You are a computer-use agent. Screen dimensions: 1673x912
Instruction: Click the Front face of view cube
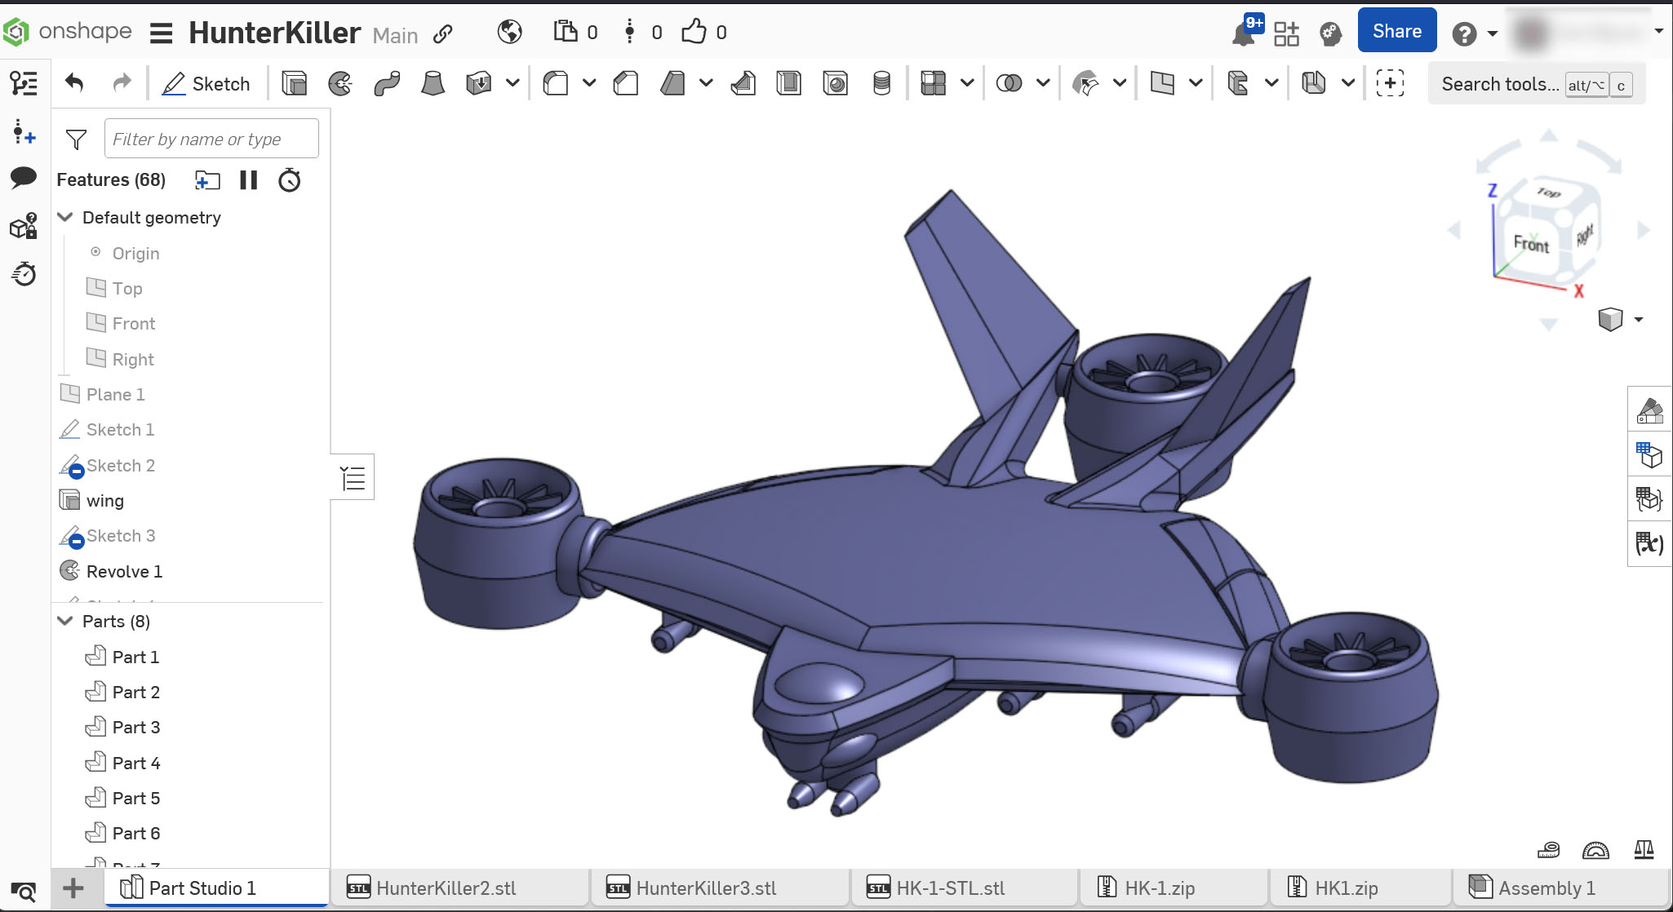pos(1530,243)
